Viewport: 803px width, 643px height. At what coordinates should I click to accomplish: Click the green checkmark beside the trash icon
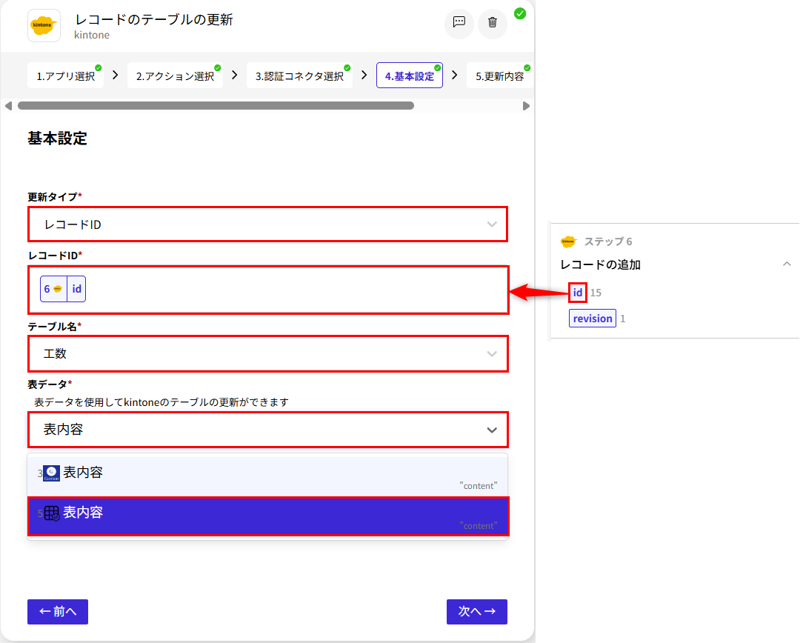[520, 13]
